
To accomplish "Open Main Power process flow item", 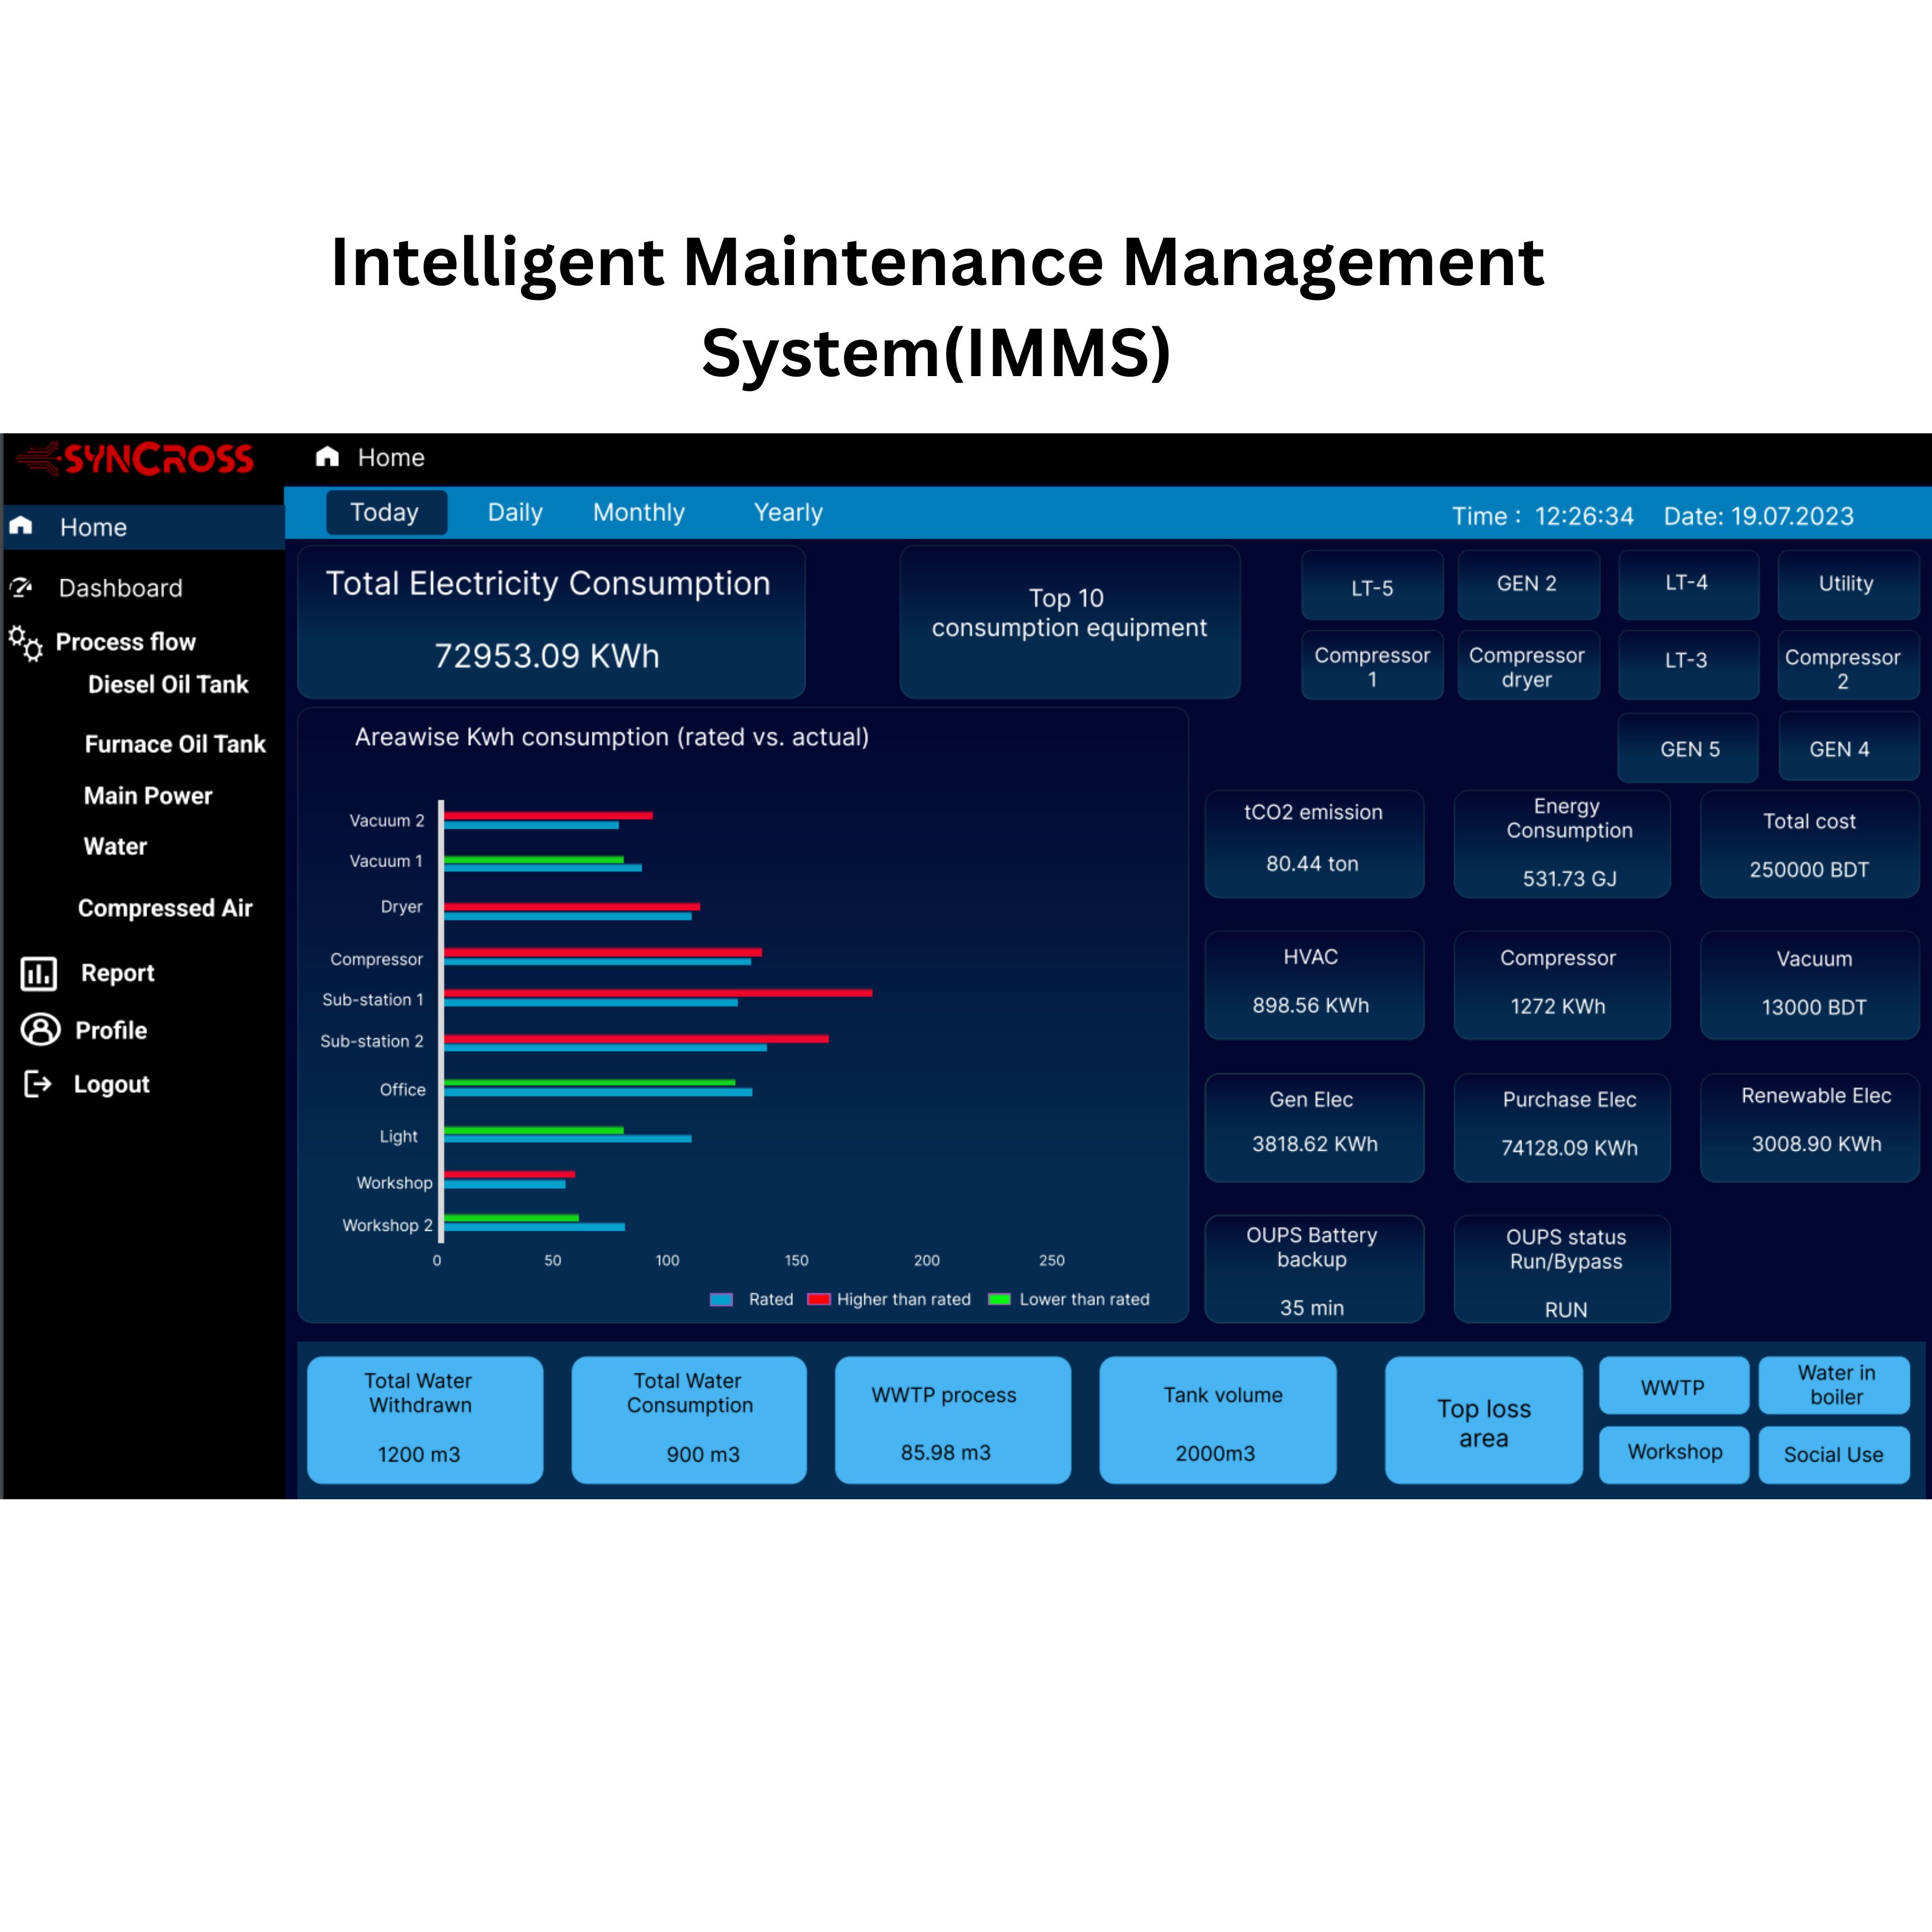I will (148, 796).
